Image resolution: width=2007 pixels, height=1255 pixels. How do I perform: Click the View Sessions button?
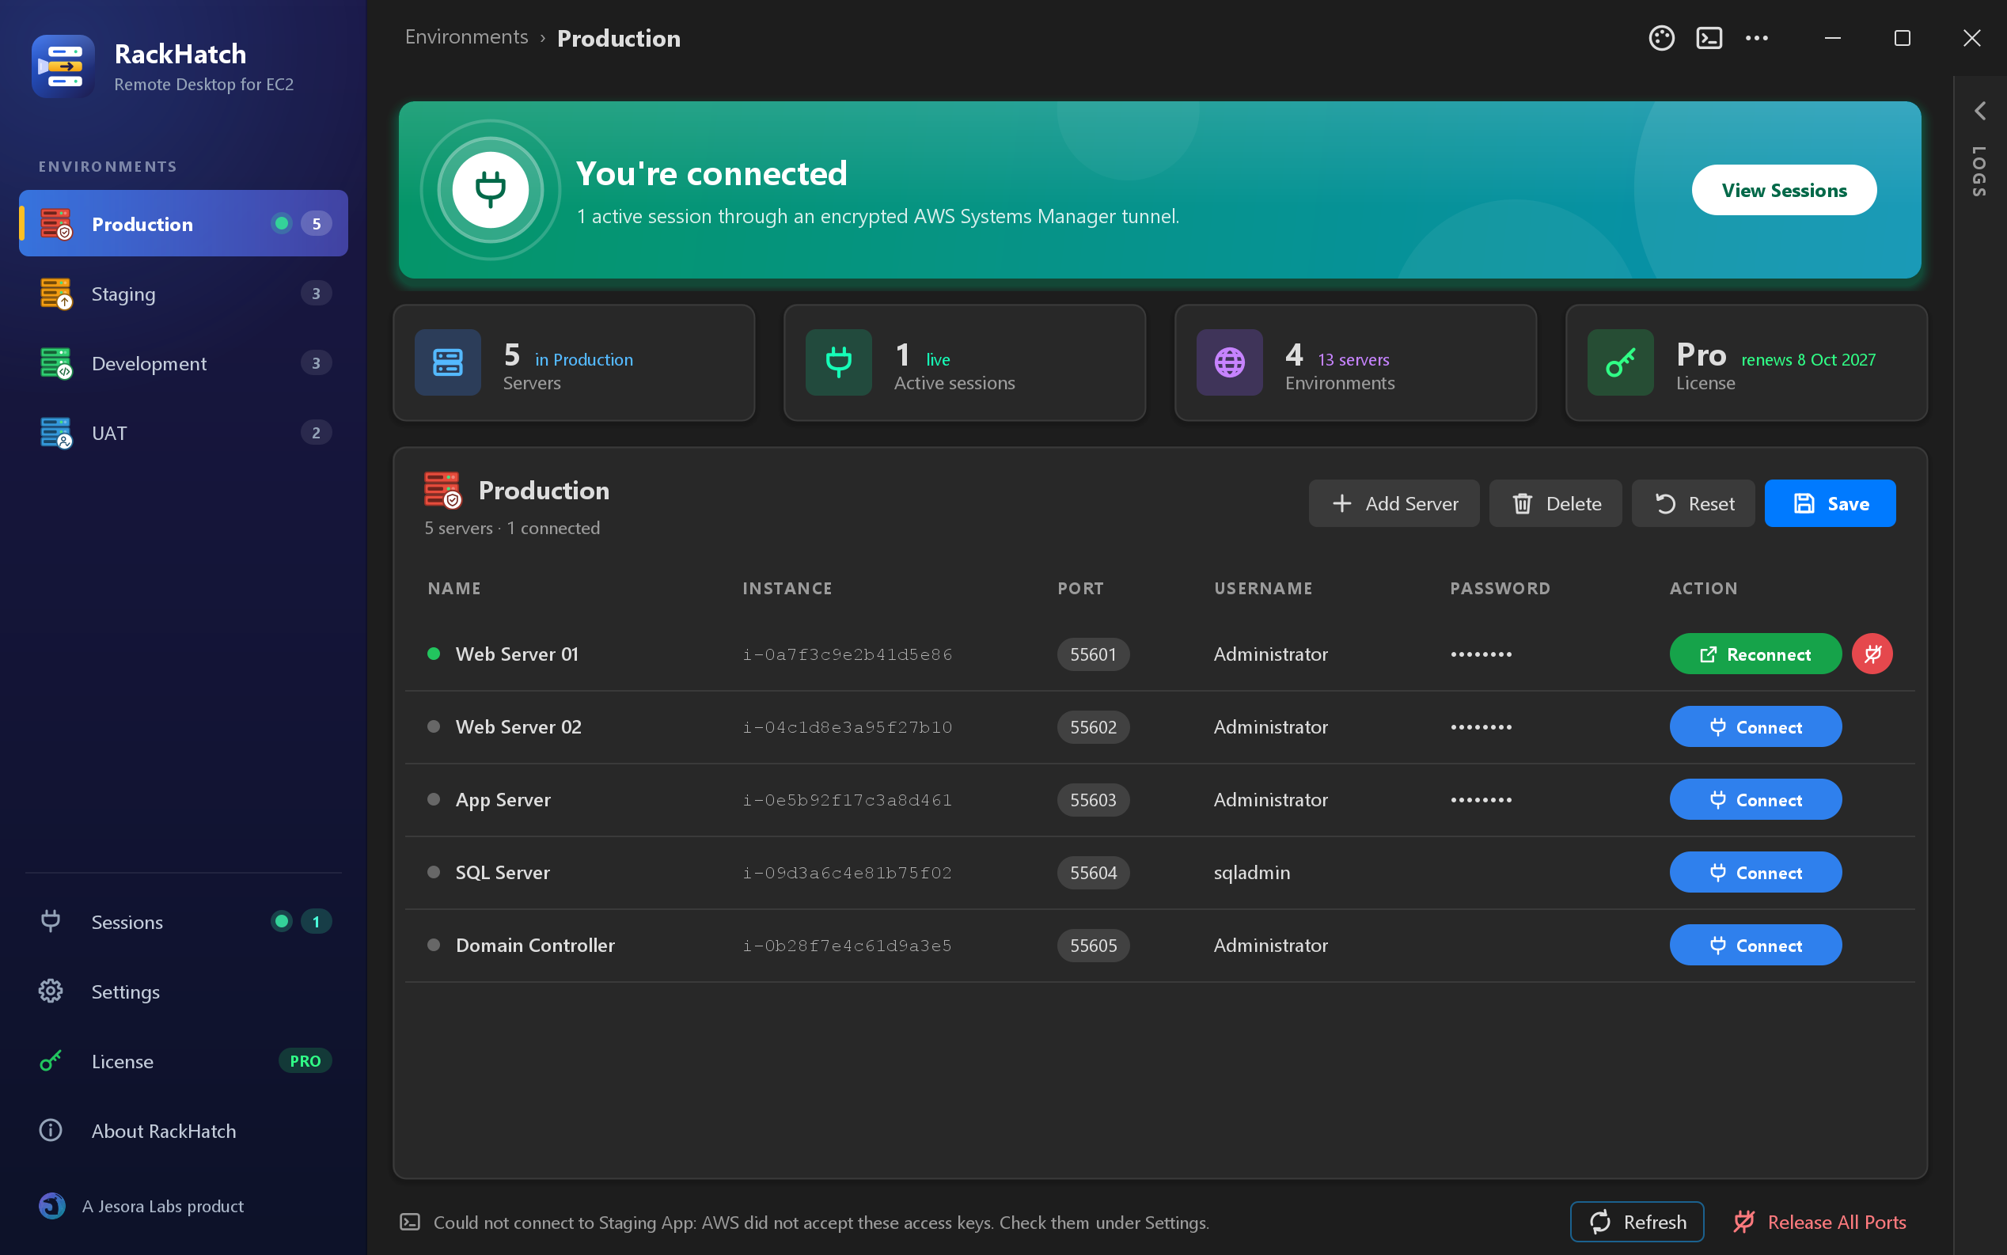click(1784, 190)
